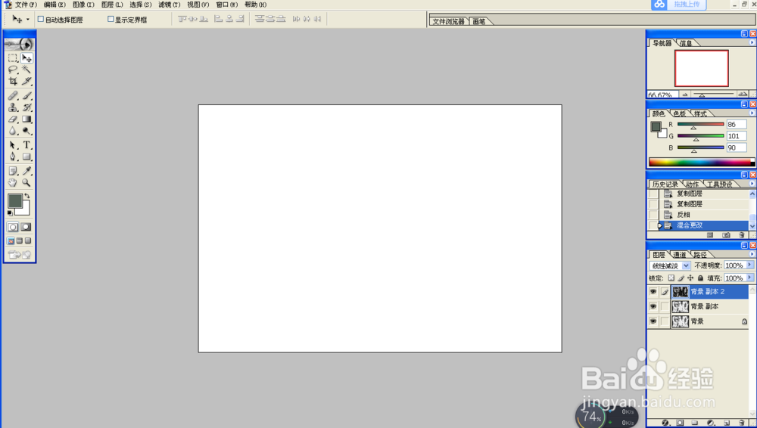Image resolution: width=757 pixels, height=428 pixels.
Task: Select the Lasso tool
Action: 13,70
